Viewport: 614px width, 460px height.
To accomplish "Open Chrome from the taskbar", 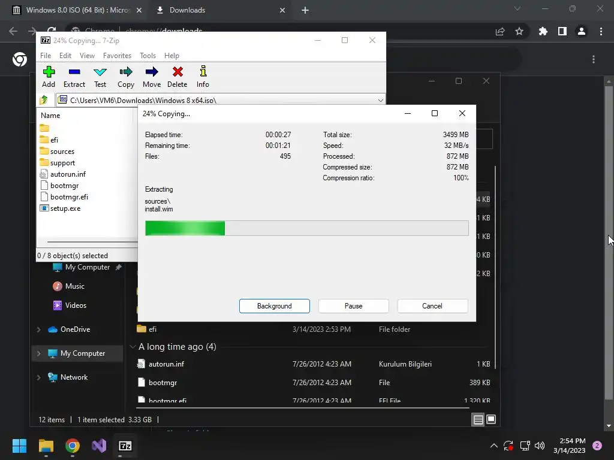I will (x=73, y=446).
